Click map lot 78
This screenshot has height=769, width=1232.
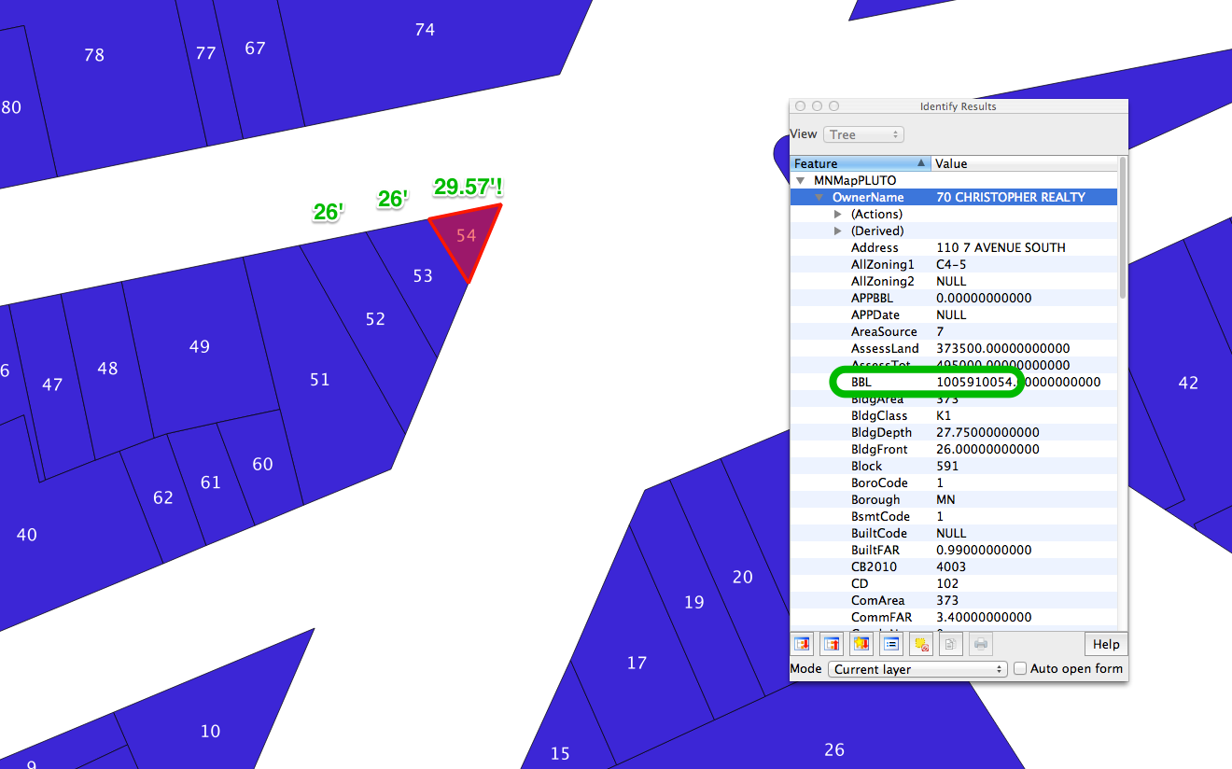click(94, 55)
